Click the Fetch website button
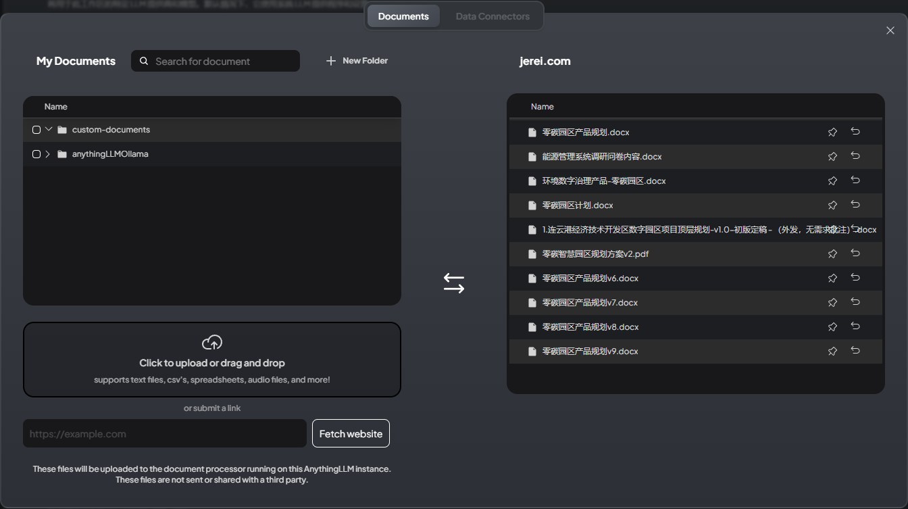Image resolution: width=908 pixels, height=509 pixels. click(x=351, y=433)
